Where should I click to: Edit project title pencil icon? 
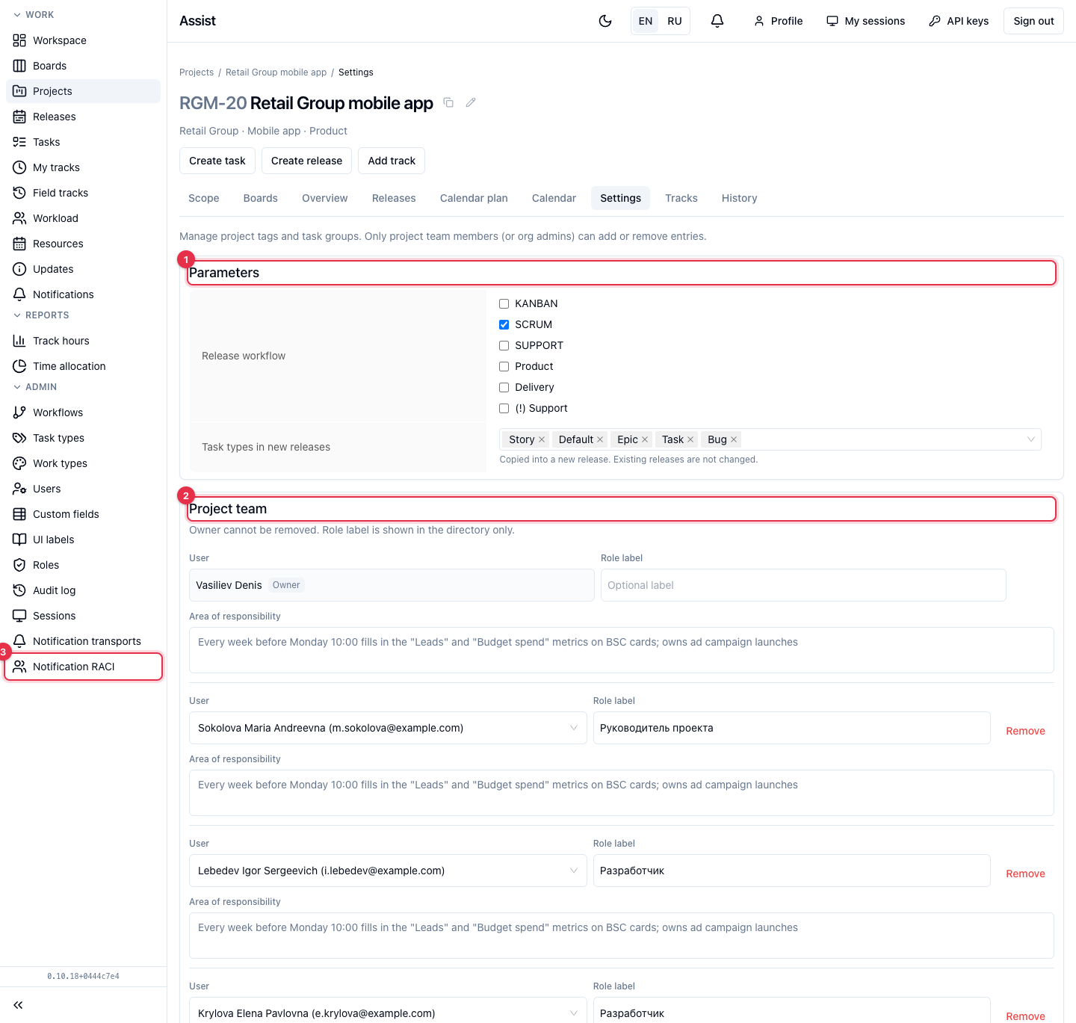(x=471, y=102)
